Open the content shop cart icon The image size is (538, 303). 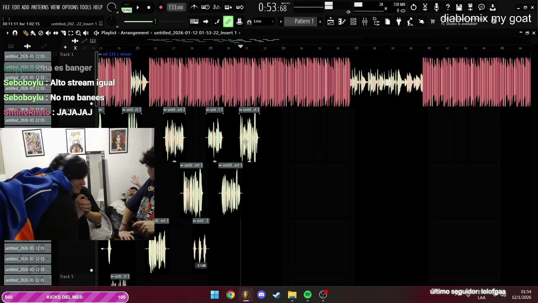click(433, 21)
